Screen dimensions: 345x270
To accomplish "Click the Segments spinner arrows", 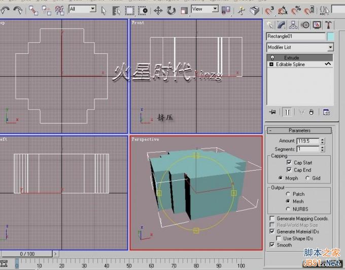I will (x=323, y=149).
